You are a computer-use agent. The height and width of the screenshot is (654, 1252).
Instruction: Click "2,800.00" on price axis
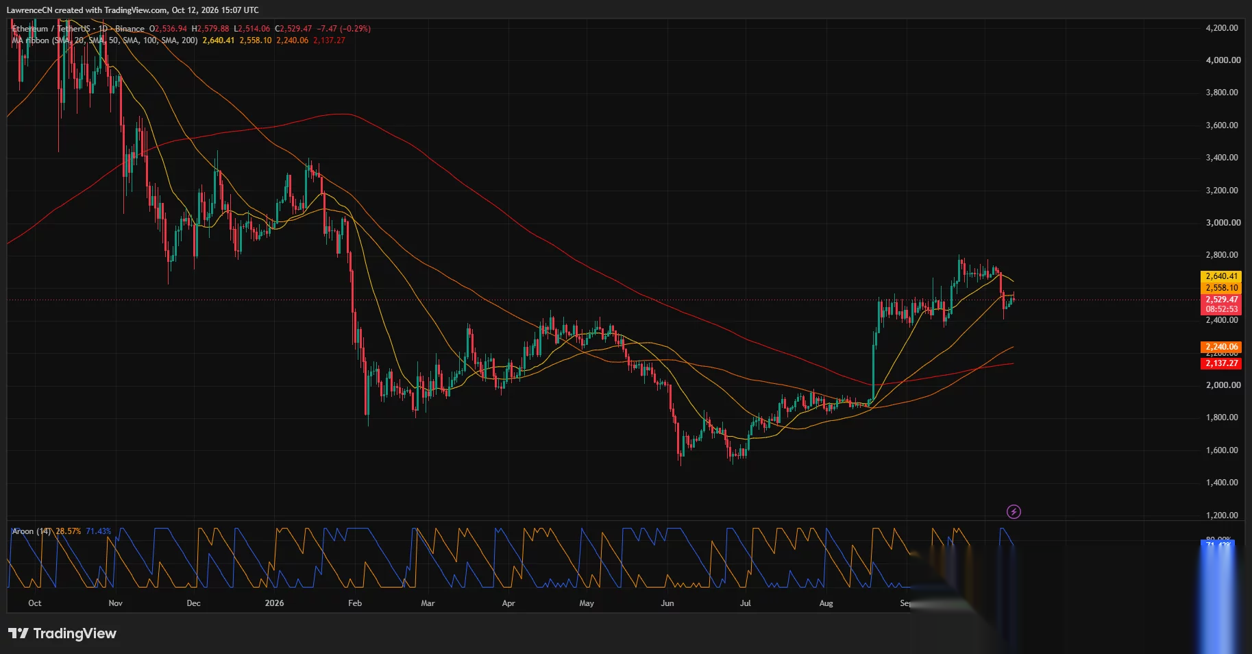1222,255
